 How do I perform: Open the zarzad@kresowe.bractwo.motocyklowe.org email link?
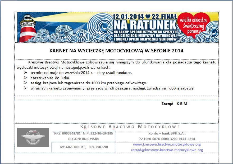point(167,150)
